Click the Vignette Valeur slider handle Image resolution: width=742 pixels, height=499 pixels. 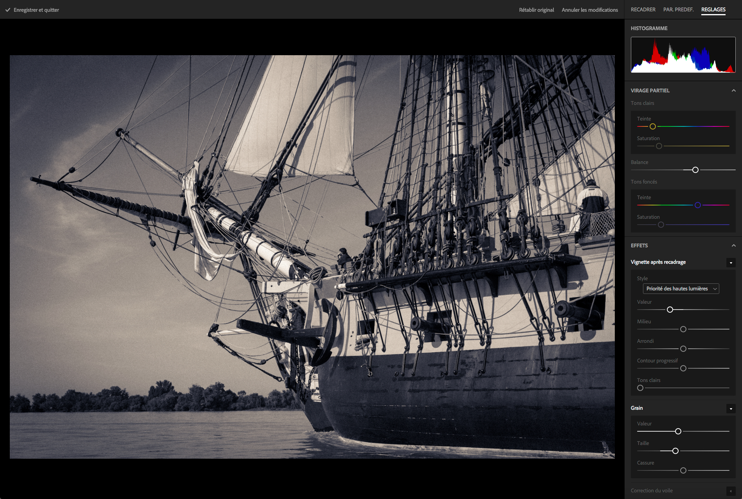coord(670,310)
